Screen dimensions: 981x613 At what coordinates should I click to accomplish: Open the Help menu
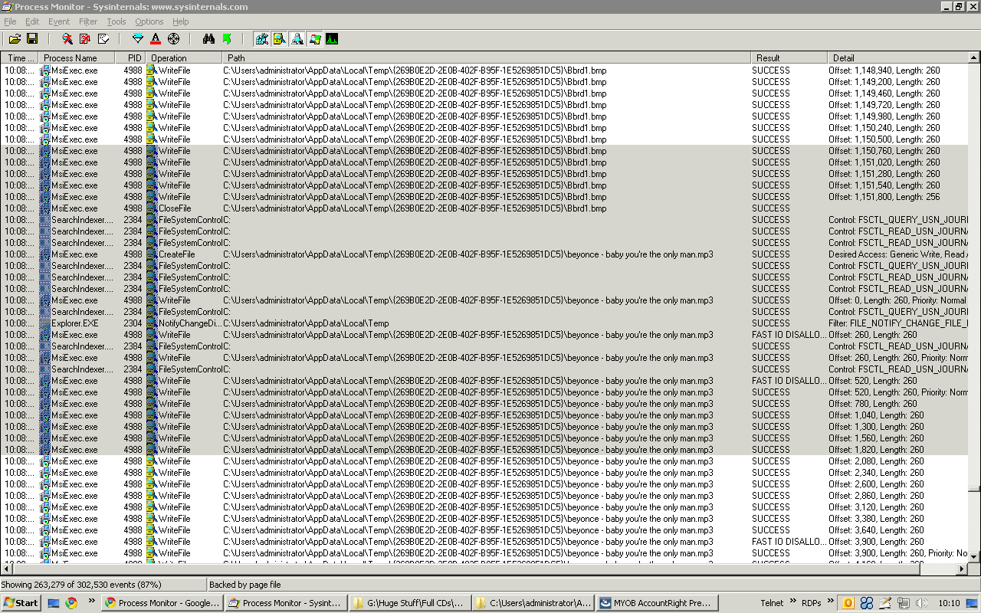pyautogui.click(x=180, y=21)
